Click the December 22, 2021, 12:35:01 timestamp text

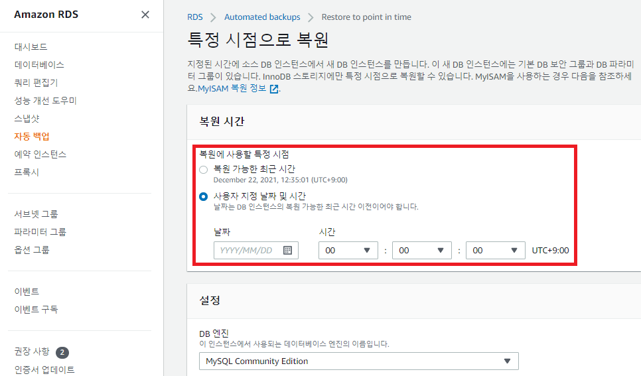click(x=280, y=180)
